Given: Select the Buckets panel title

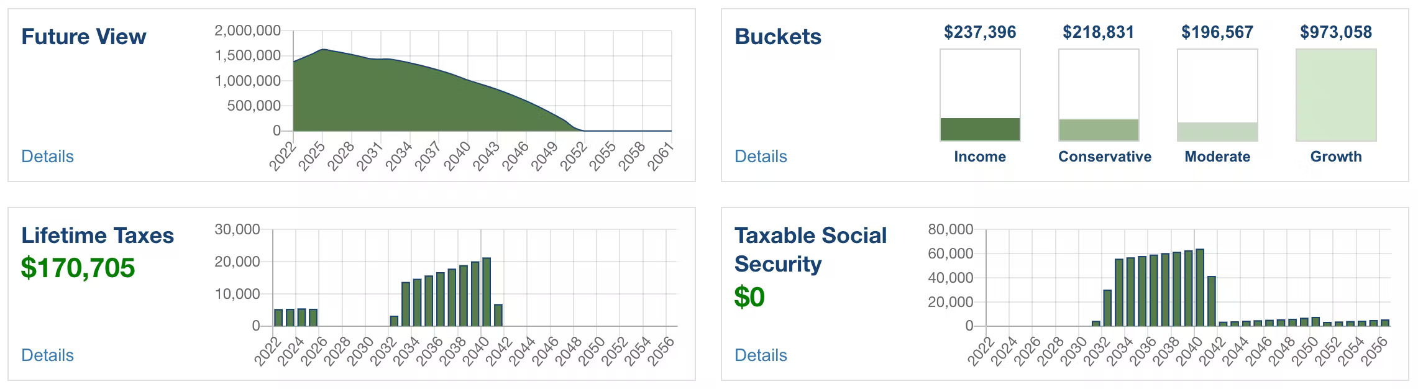Looking at the screenshot, I should [x=777, y=37].
